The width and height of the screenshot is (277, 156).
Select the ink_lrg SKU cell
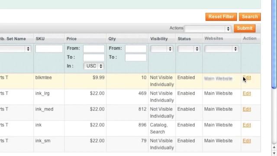(49, 97)
